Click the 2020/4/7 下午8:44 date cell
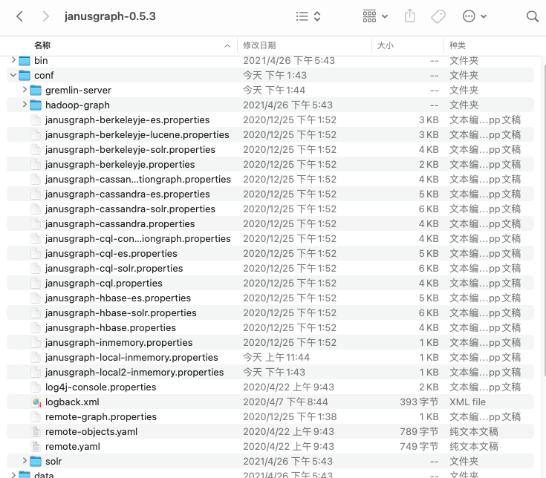This screenshot has width=546, height=478. click(285, 402)
